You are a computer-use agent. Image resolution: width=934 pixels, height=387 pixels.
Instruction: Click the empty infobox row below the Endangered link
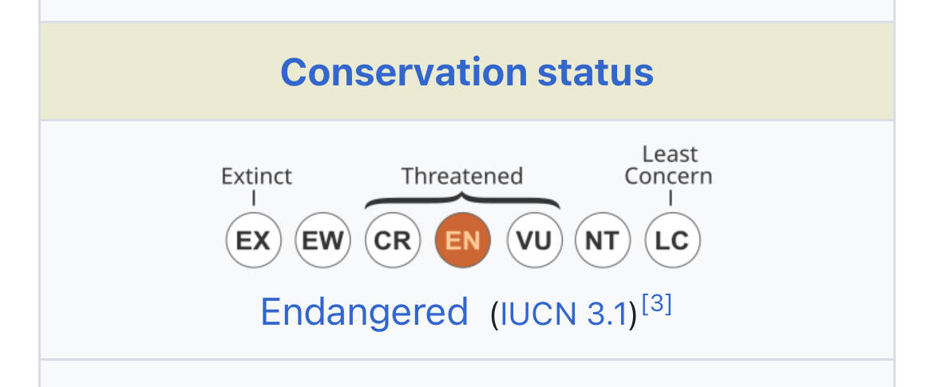pyautogui.click(x=467, y=374)
